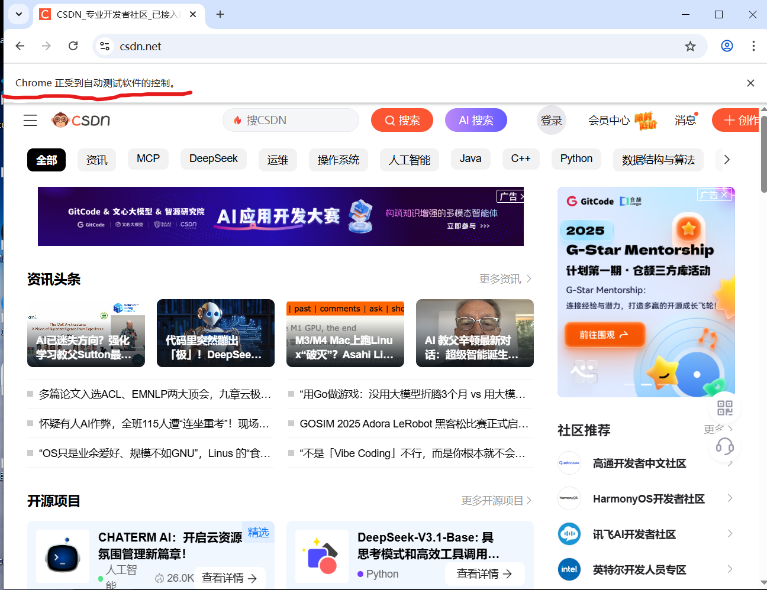Viewport: 767px width, 590px height.
Task: Open CHATERM AI via 查看详情 link
Action: pos(230,578)
